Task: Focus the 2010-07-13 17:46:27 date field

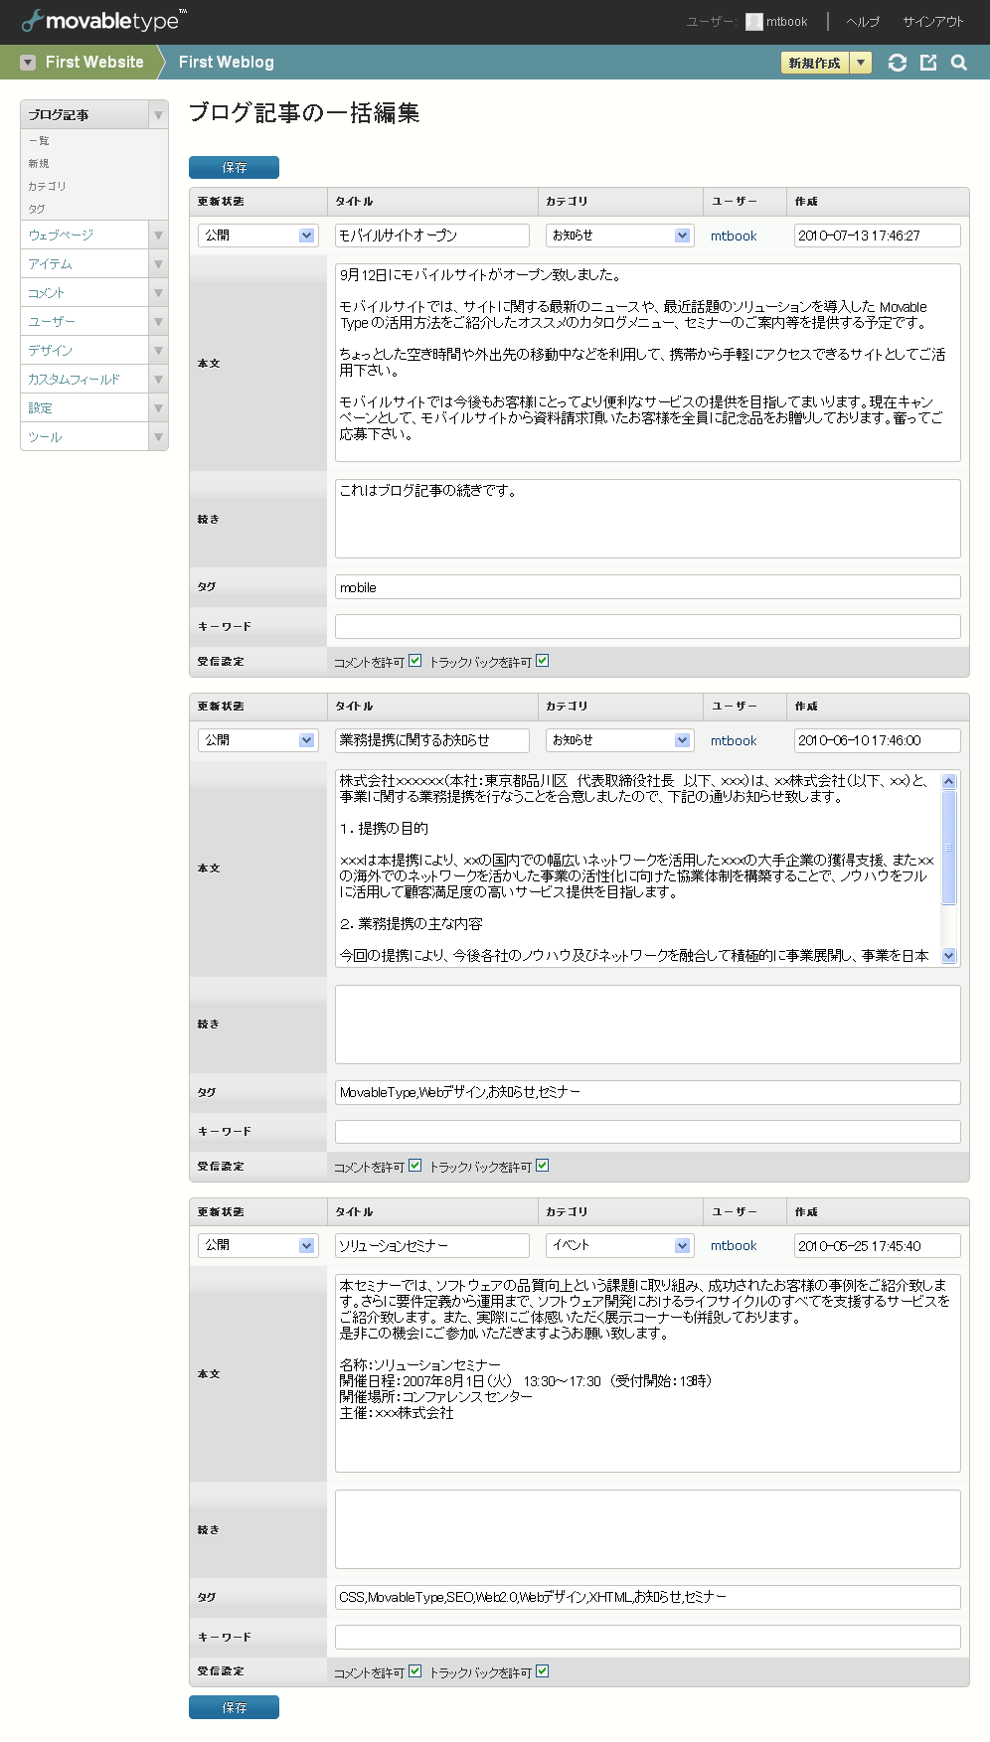Action: pyautogui.click(x=878, y=236)
